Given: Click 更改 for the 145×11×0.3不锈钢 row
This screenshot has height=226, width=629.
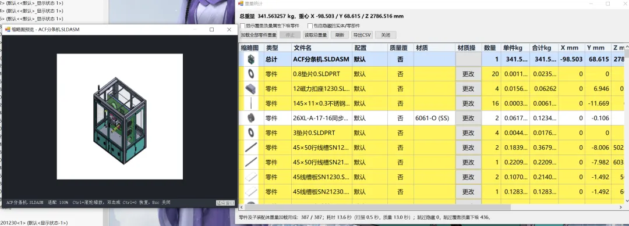Looking at the screenshot, I should [468, 103].
